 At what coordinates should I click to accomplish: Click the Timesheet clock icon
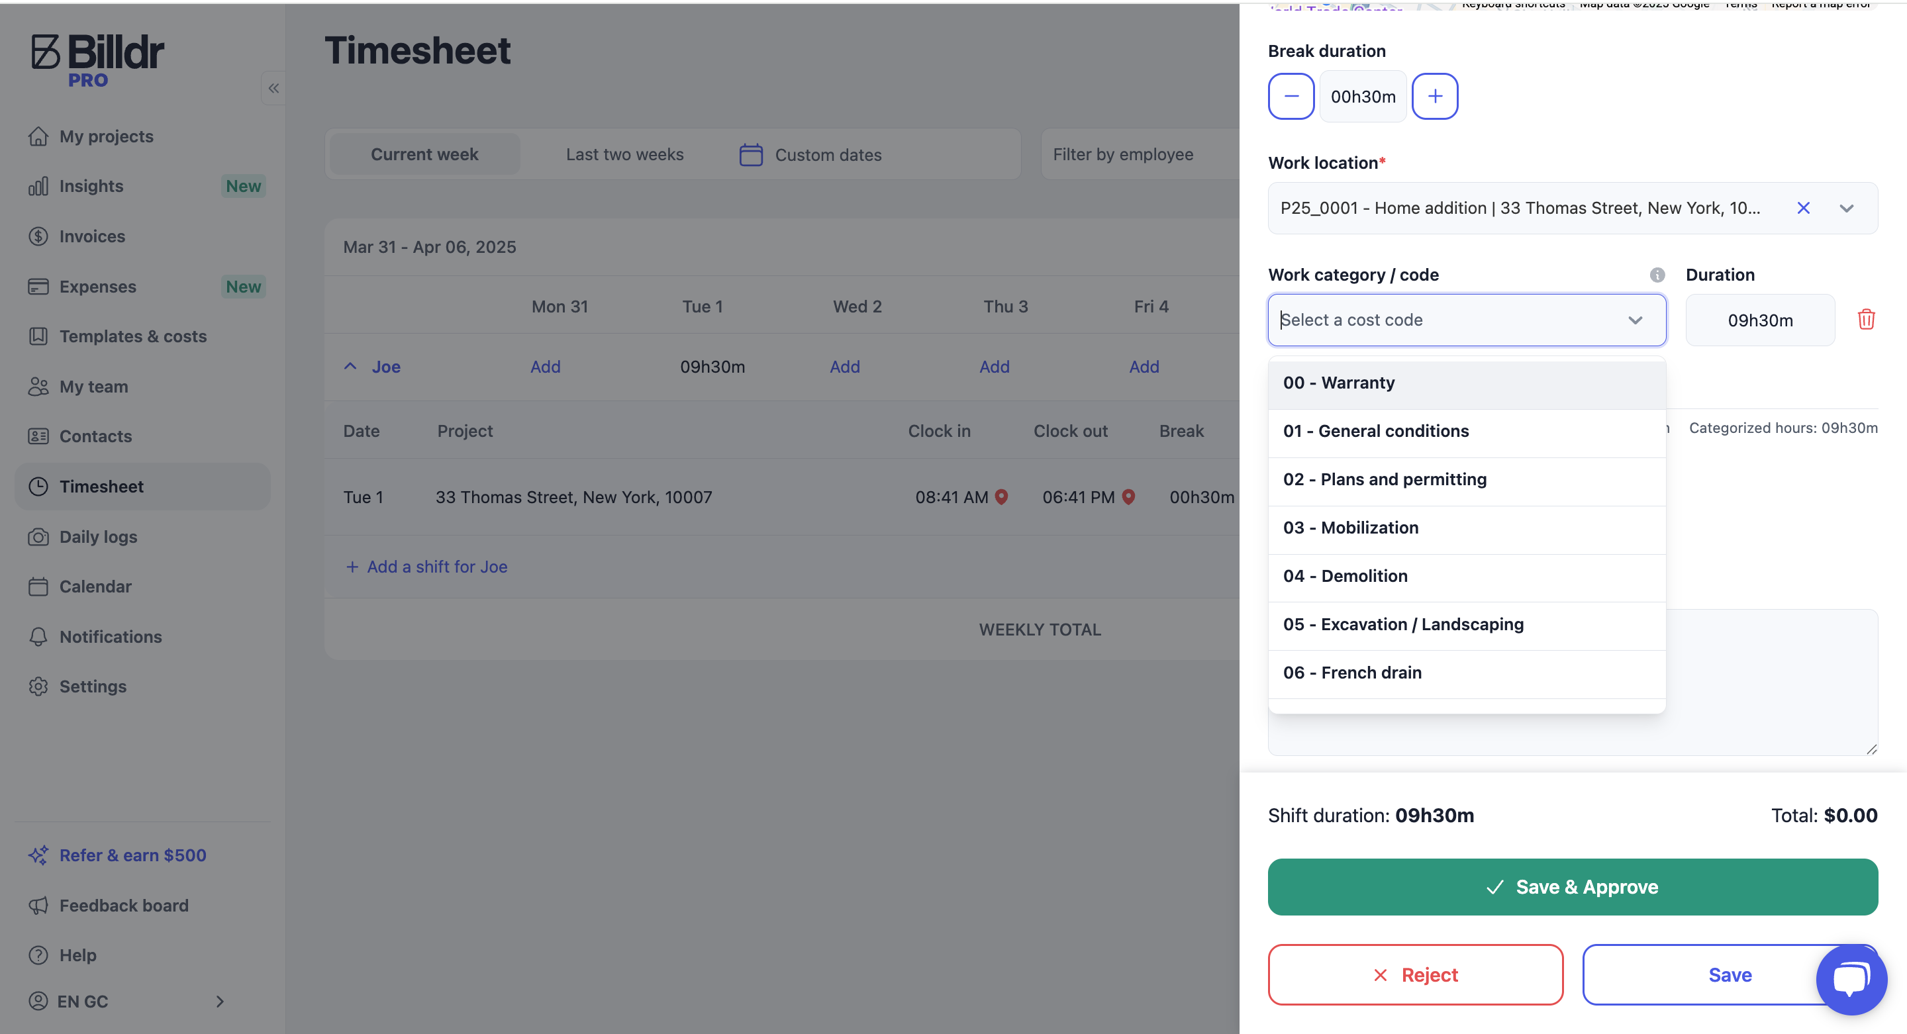(x=38, y=487)
